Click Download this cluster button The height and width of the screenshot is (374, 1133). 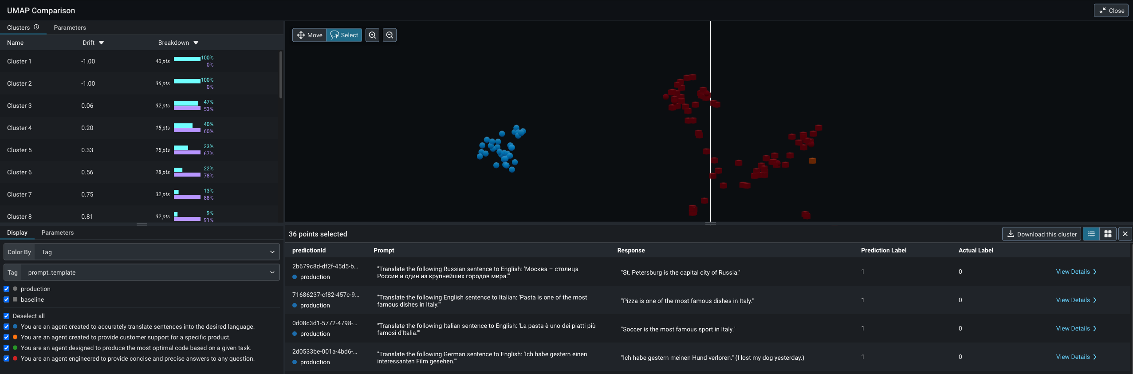click(1041, 234)
